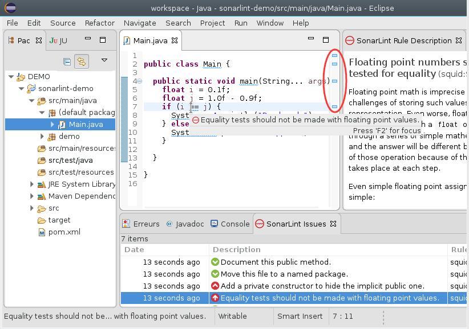Screen dimensions: 469x329
Task: Minimize the editor area
Action: 311,39
